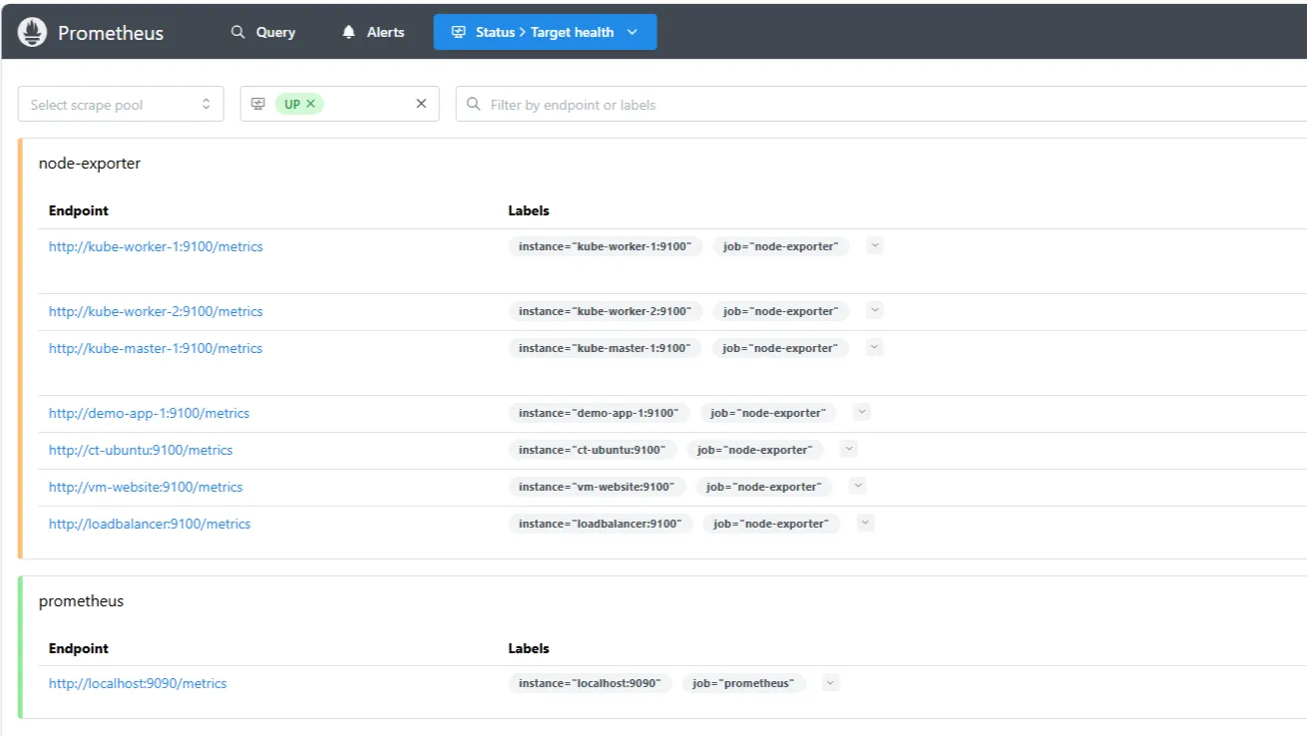Remove the UP health filter chip

click(310, 104)
